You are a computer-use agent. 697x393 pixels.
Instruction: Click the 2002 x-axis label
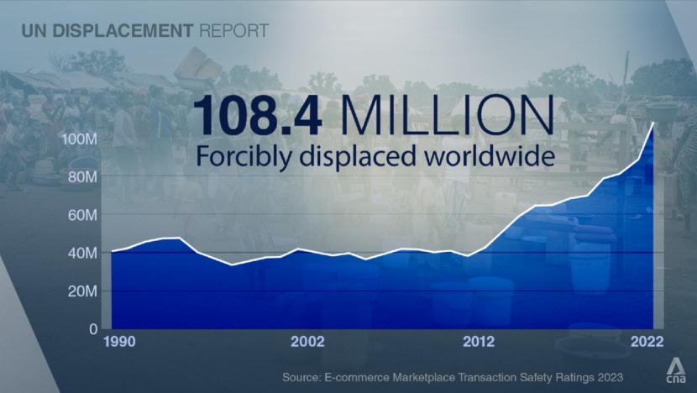coord(307,342)
